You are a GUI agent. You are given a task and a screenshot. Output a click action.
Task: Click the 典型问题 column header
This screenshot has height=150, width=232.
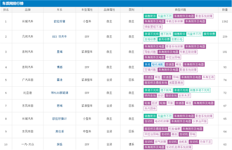pyautogui.click(x=180, y=10)
